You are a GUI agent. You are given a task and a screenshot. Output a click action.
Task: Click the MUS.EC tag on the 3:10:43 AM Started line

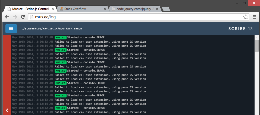(61, 62)
